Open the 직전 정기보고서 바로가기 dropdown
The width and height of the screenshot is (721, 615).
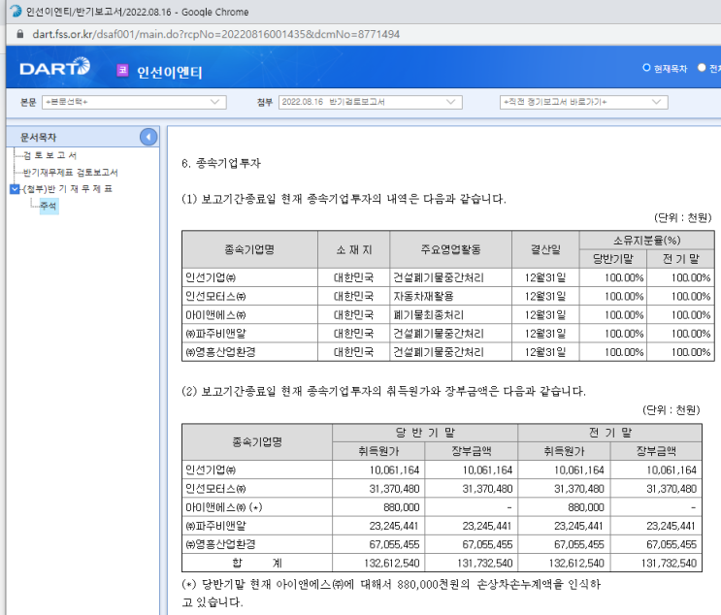(583, 102)
